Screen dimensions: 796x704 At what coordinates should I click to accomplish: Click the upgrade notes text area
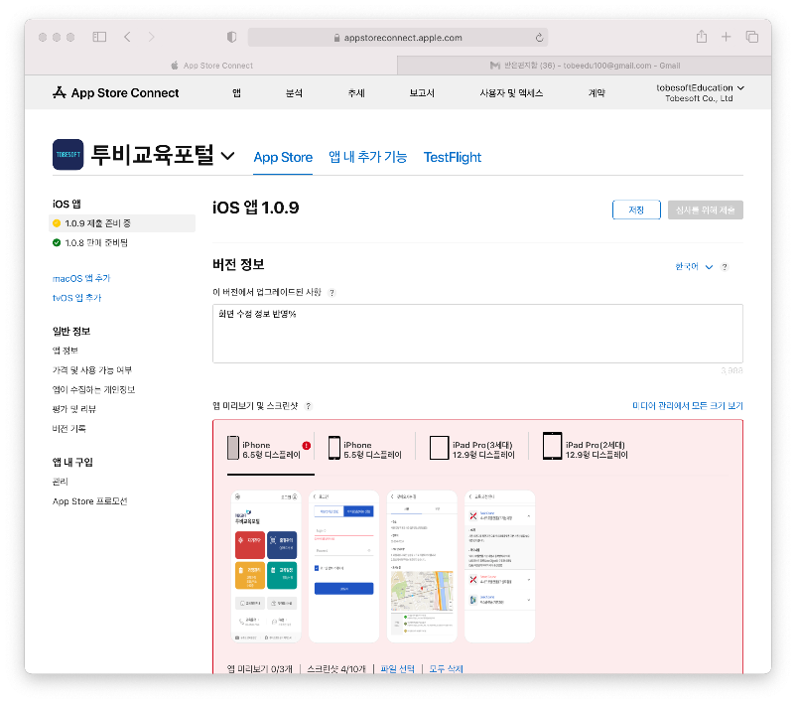477,334
